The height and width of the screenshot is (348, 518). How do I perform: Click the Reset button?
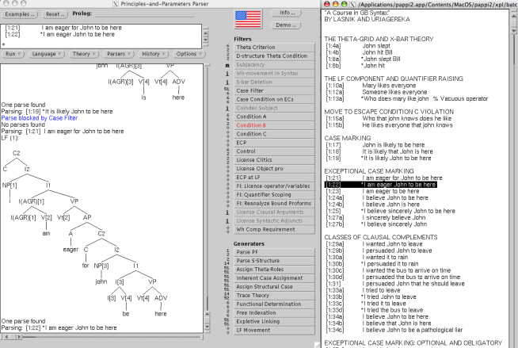coord(55,14)
